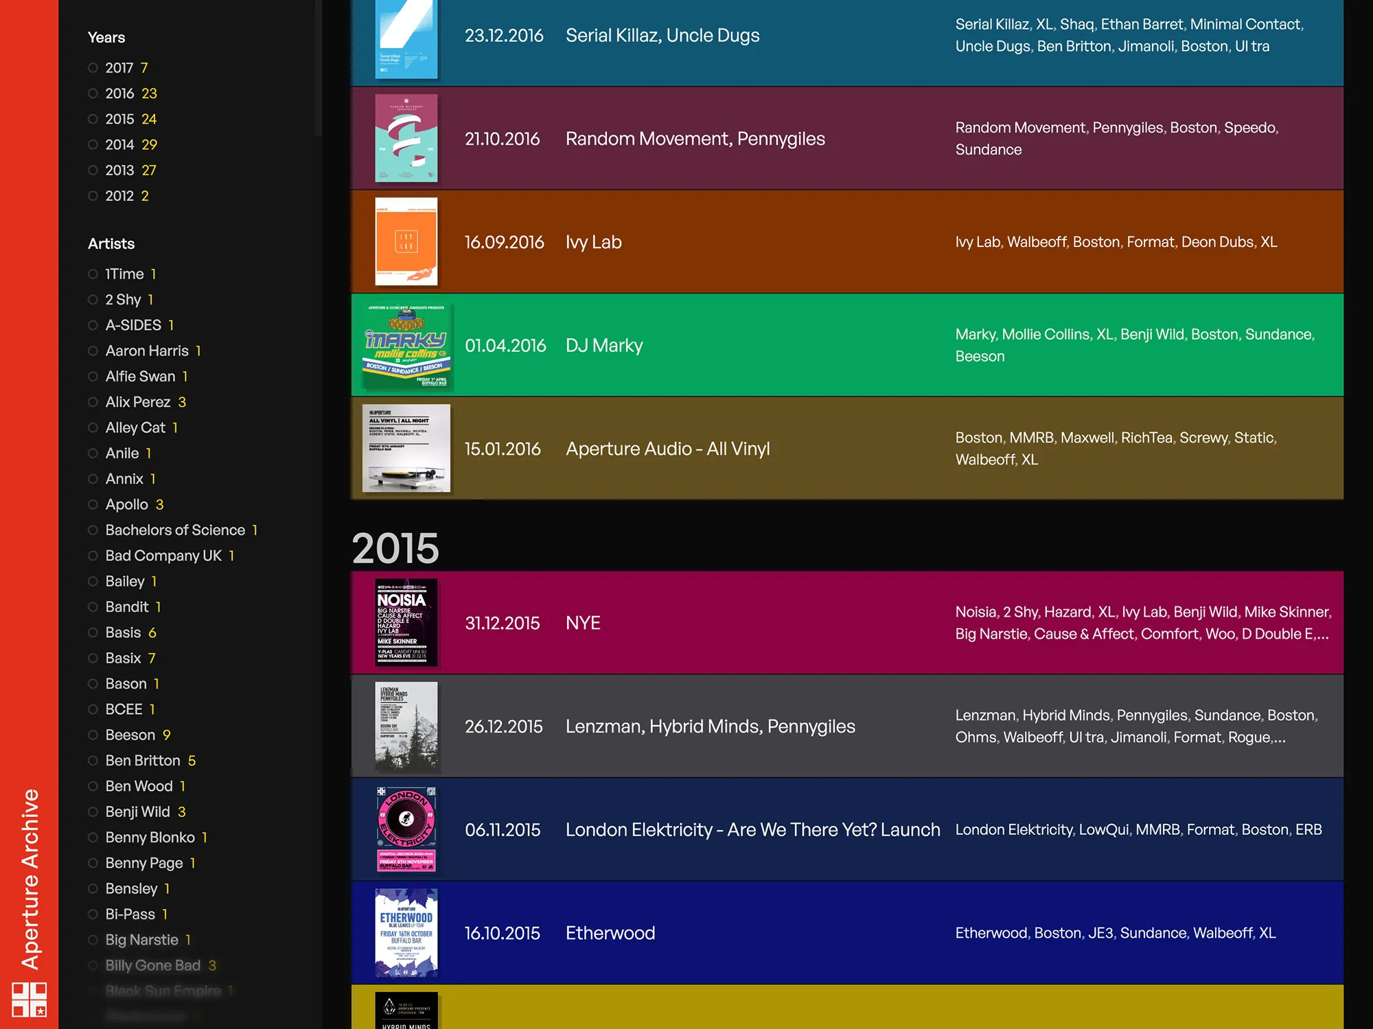This screenshot has height=1029, width=1373.
Task: Open the London Elektricity poster thumbnail
Action: click(406, 829)
